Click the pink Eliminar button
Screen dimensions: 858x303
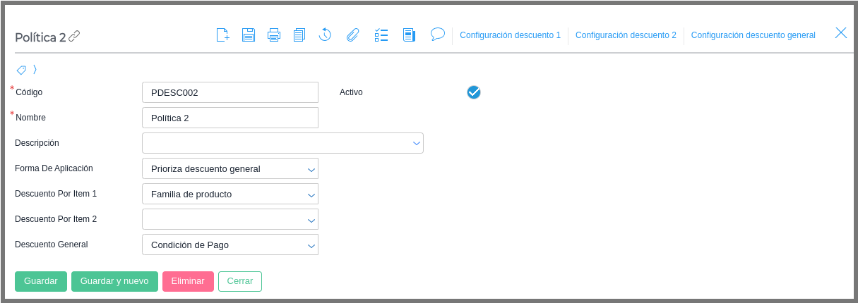click(188, 281)
